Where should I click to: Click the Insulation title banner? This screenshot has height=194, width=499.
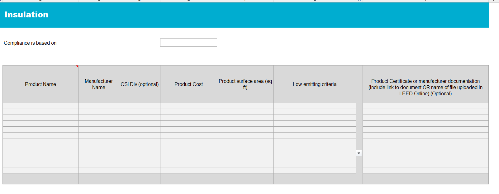pyautogui.click(x=244, y=15)
